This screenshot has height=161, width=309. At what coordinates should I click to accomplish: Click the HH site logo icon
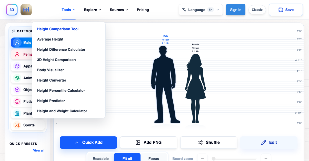[x=26, y=10]
